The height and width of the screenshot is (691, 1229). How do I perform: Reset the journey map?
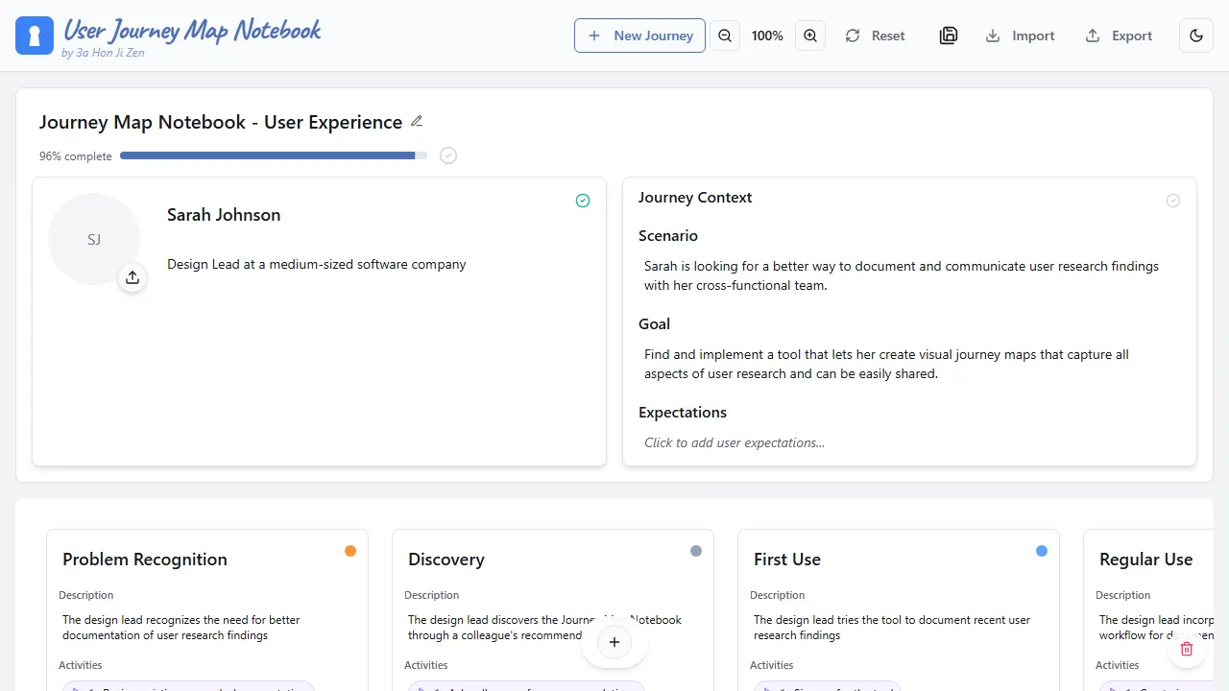tap(875, 36)
